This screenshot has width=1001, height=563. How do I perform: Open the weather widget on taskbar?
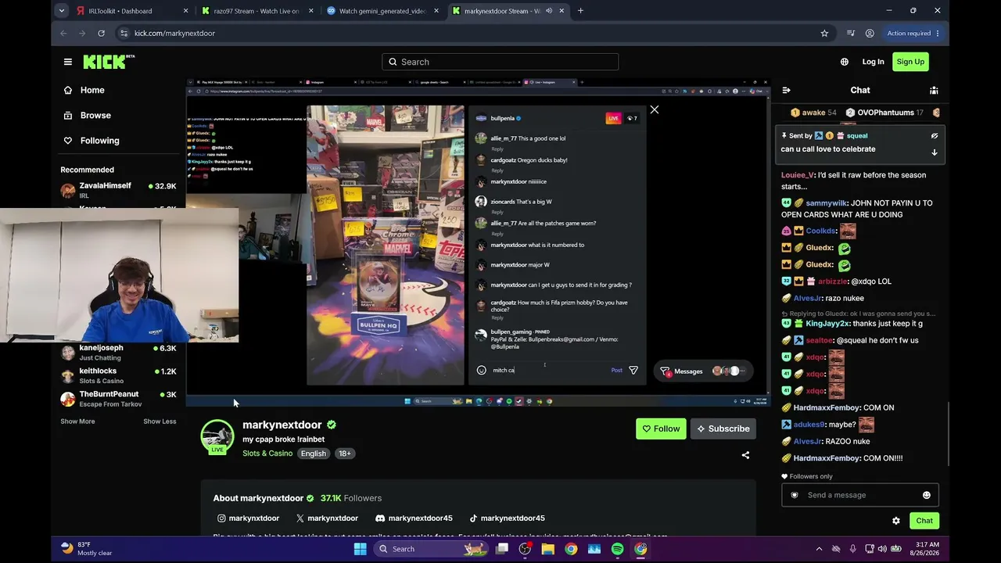coord(86,549)
